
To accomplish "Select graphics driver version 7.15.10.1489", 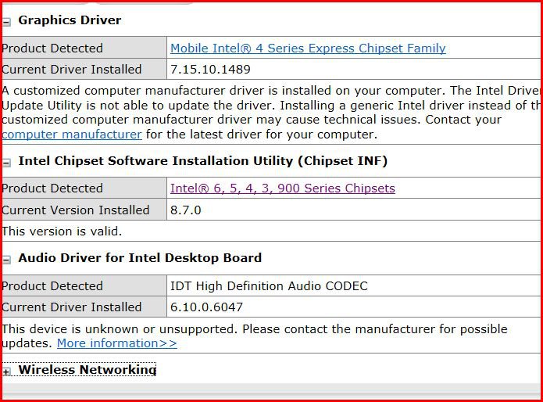I will (x=210, y=70).
